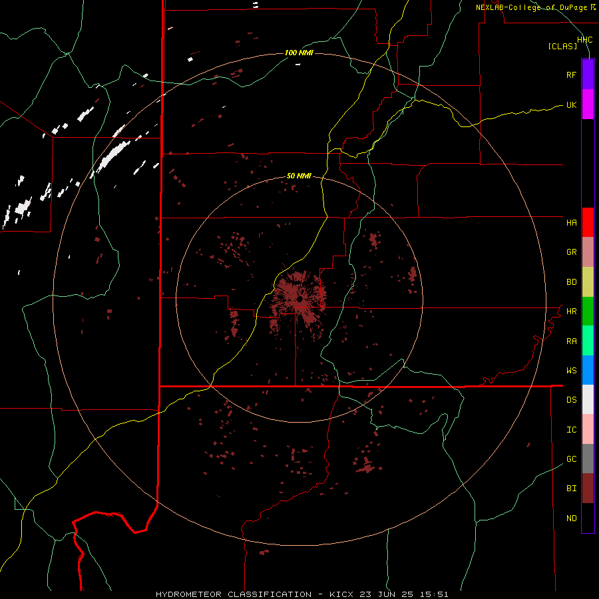The width and height of the screenshot is (599, 599).
Task: Click the NEXLAB-College of DuPage credit text
Action: pos(531,7)
